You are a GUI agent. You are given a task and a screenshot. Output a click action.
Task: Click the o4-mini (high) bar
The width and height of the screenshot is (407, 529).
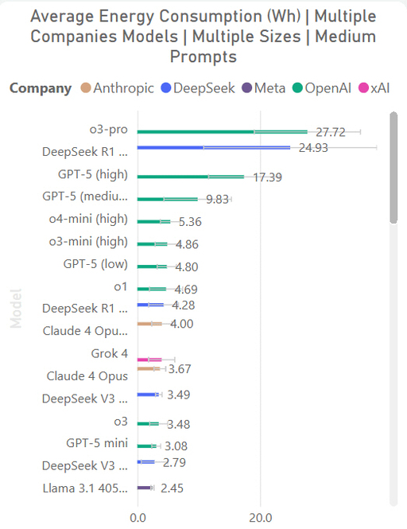(x=153, y=222)
